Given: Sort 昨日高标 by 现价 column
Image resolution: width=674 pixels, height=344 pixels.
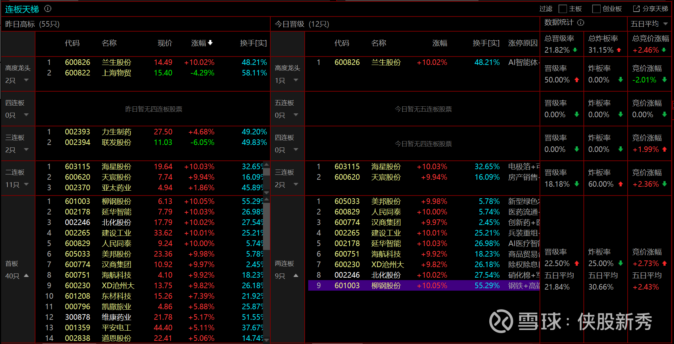Looking at the screenshot, I should [165, 43].
